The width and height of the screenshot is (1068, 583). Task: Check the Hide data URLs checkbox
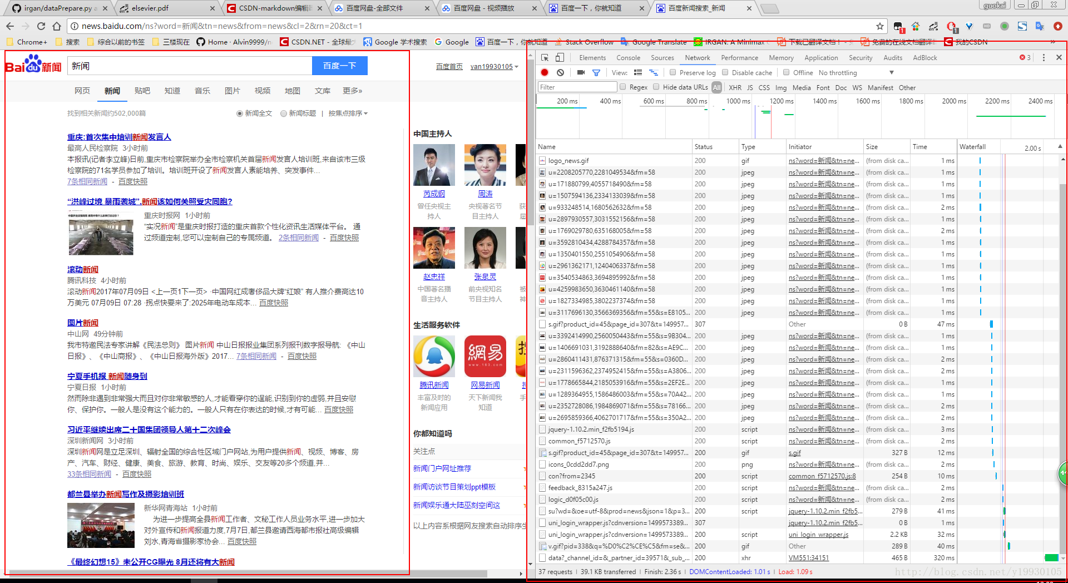[656, 87]
